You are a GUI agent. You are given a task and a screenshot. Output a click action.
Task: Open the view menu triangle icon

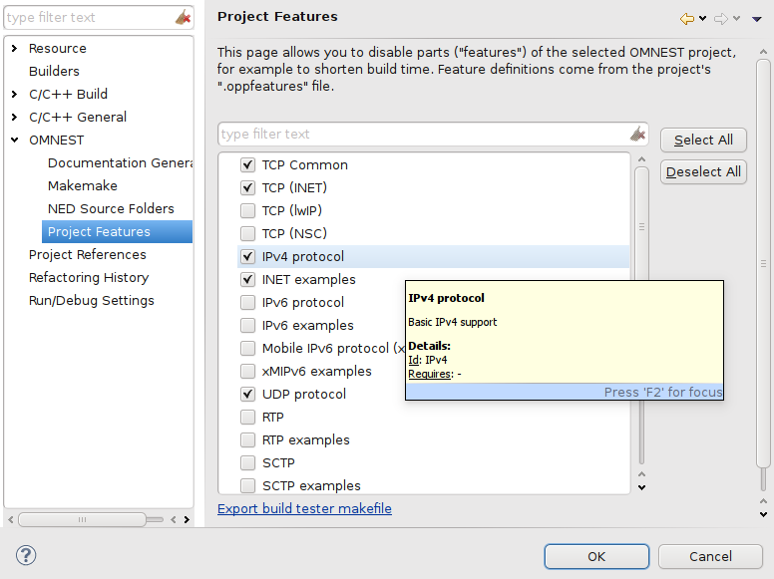(x=757, y=19)
